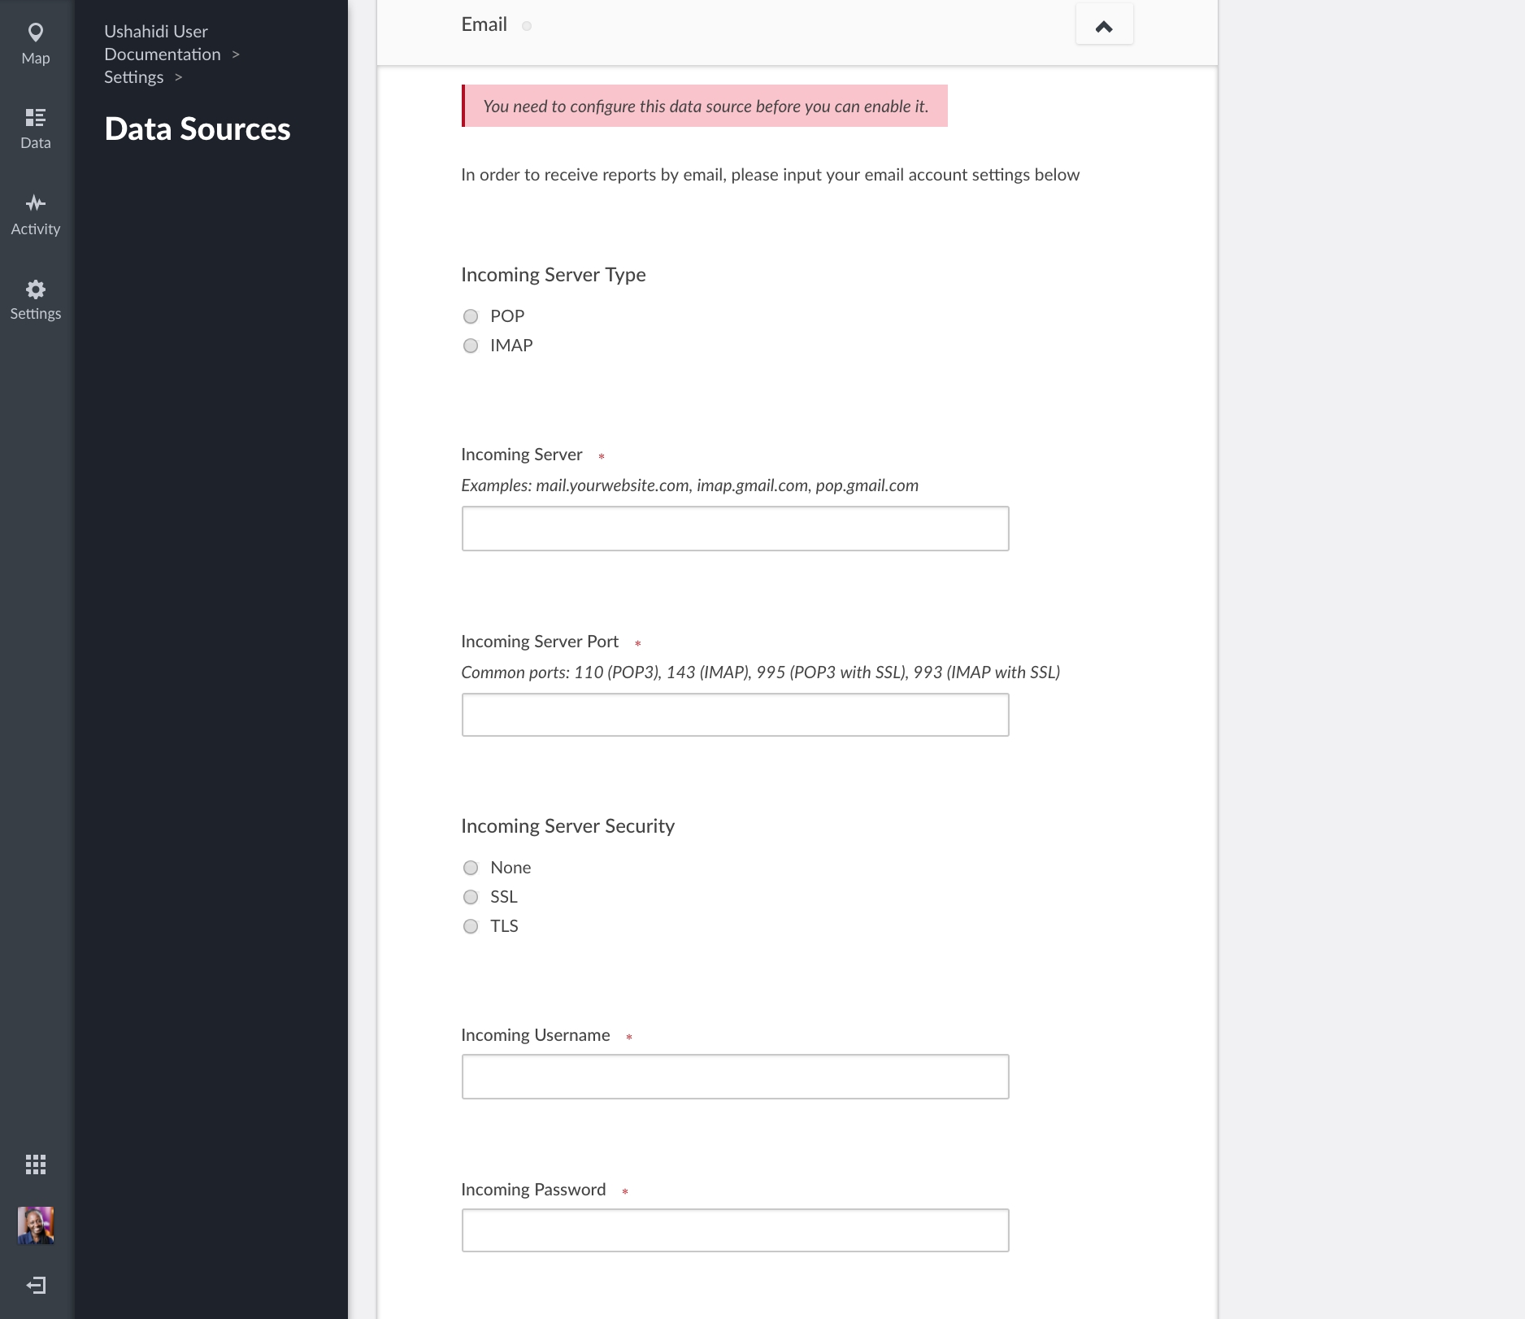Click the user avatar picture
Viewport: 1525px width, 1319px height.
click(x=36, y=1225)
